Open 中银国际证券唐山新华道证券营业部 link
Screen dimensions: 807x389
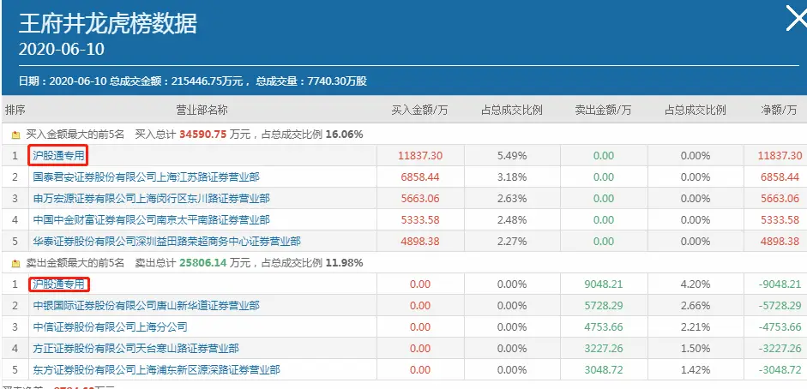(x=146, y=306)
